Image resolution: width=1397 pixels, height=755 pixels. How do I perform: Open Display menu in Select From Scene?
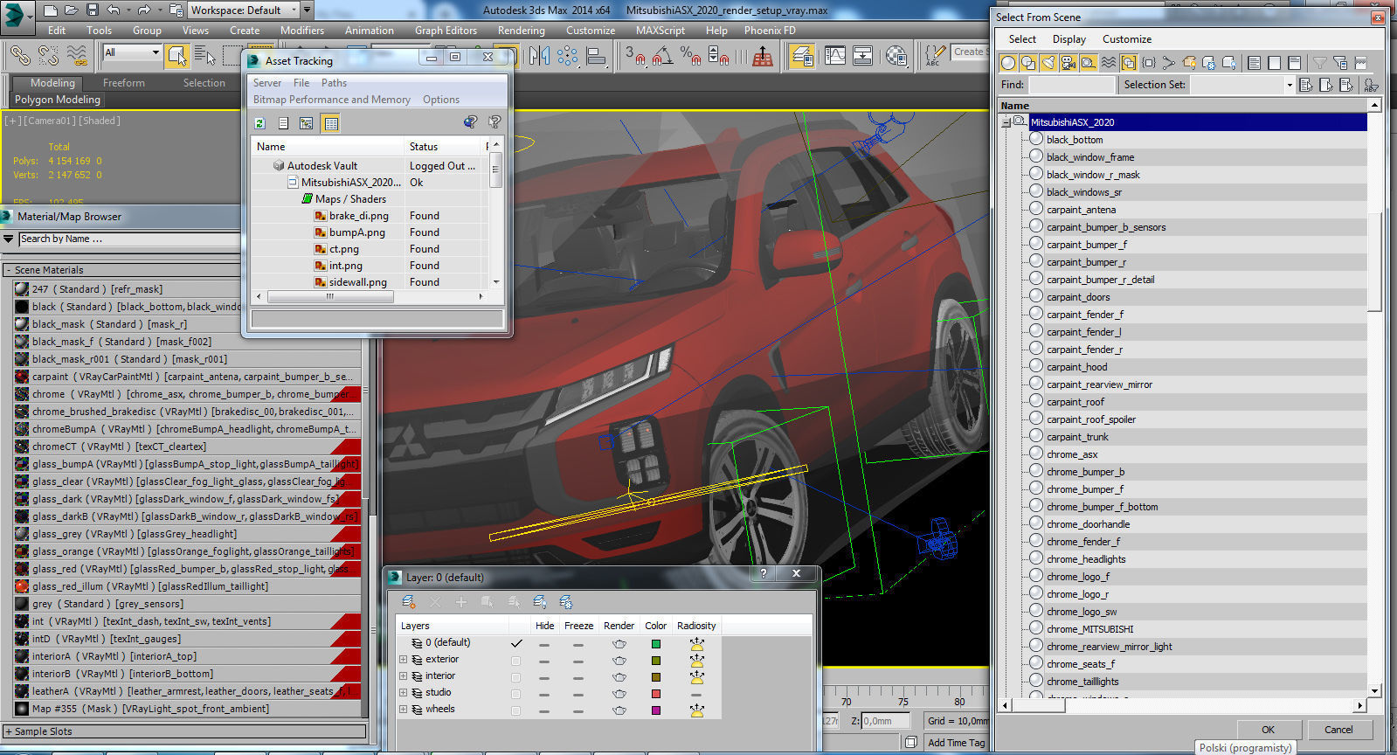1068,39
